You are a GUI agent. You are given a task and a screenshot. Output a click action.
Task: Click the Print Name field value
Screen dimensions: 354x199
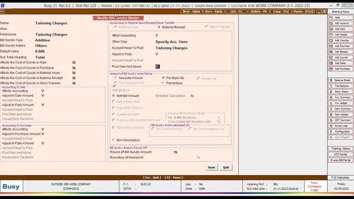point(51,34)
